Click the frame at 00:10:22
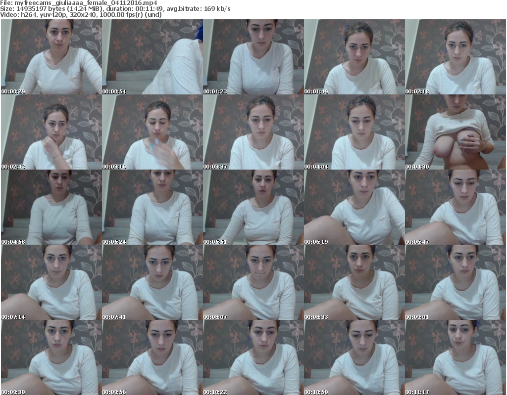507x395 pixels. [253, 357]
